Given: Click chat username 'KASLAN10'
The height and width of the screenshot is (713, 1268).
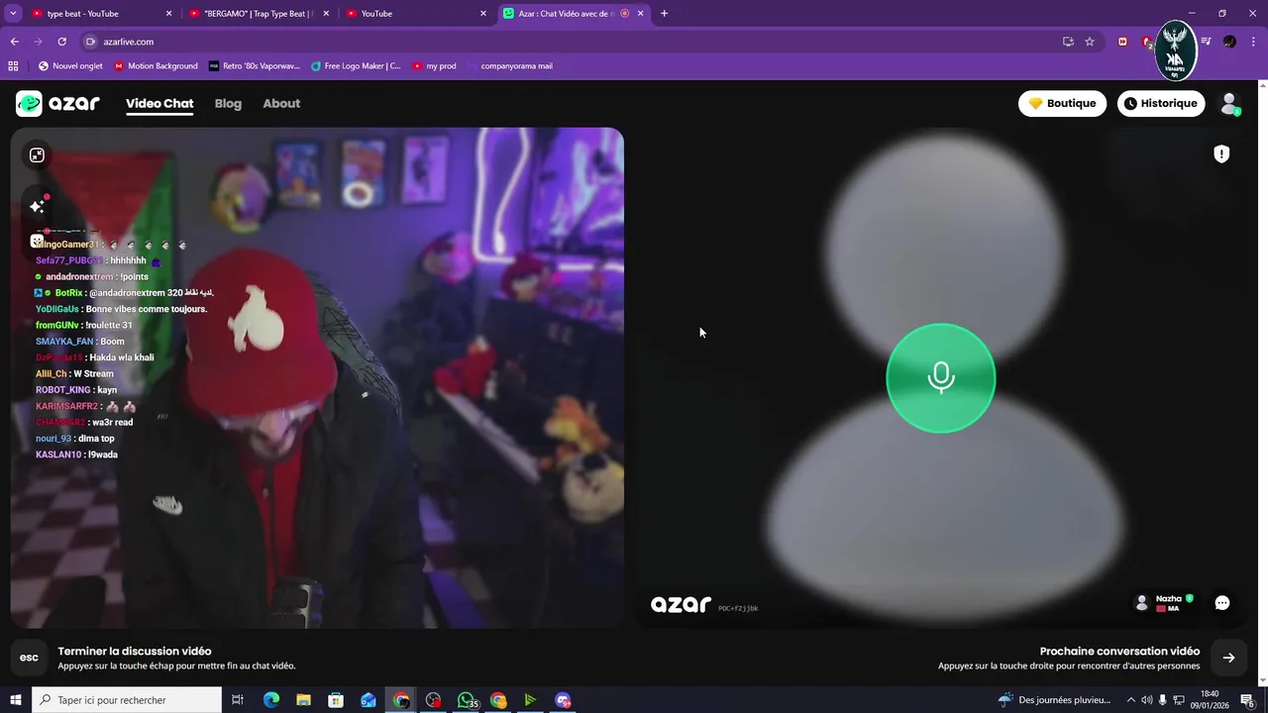Looking at the screenshot, I should pyautogui.click(x=57, y=455).
